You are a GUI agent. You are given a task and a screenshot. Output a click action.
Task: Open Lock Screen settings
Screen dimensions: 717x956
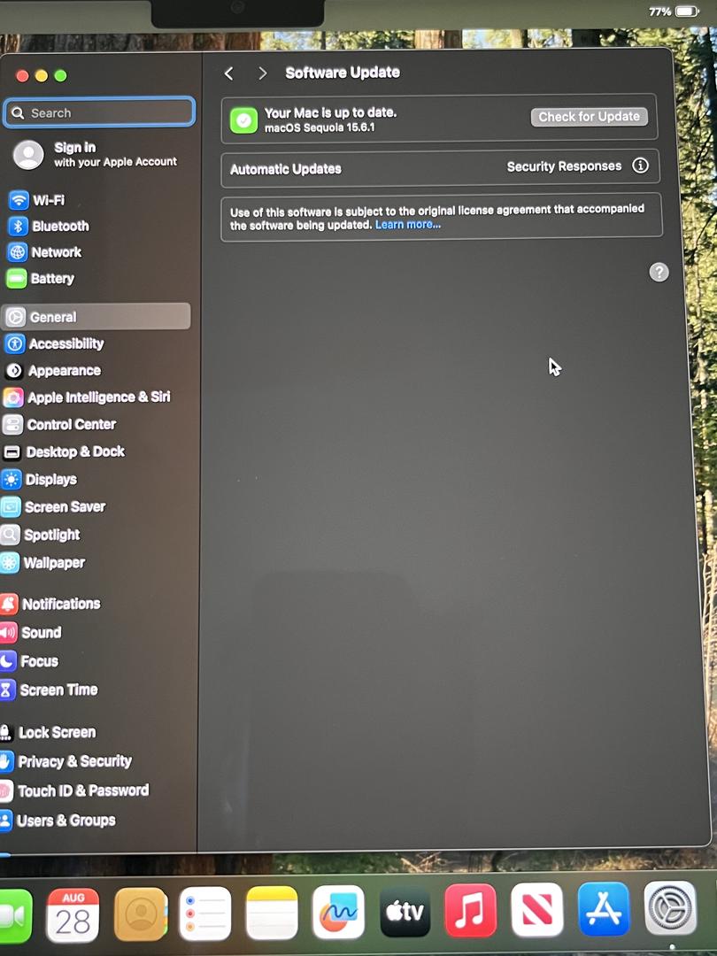48,732
